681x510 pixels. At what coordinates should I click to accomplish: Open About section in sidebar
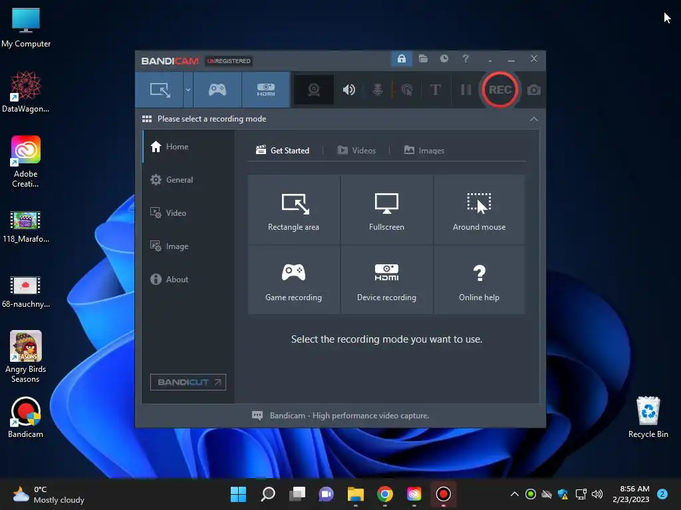(188, 280)
